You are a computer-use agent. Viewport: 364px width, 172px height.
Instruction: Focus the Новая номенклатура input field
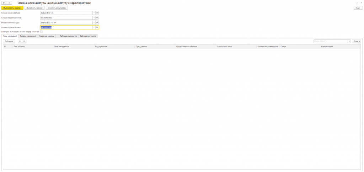[66, 22]
